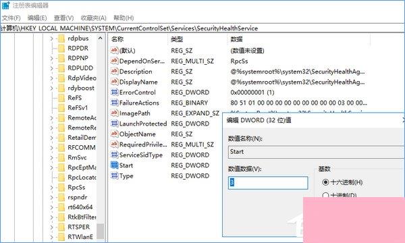
Task: Select the rdpbus folder icon
Action: (61, 38)
